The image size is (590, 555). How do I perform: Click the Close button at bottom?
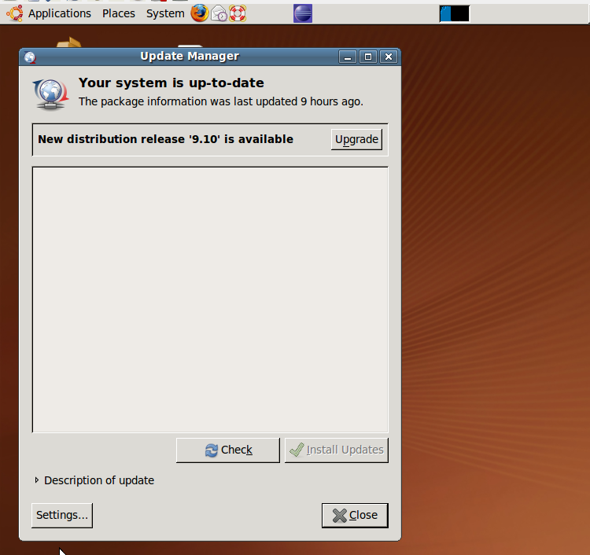pyautogui.click(x=355, y=515)
